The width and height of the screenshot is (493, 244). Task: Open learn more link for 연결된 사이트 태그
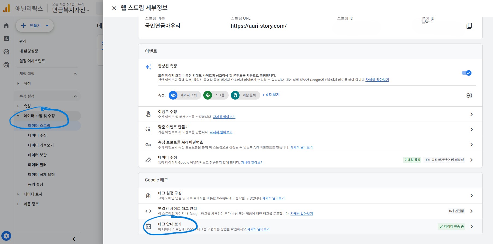pyautogui.click(x=302, y=214)
